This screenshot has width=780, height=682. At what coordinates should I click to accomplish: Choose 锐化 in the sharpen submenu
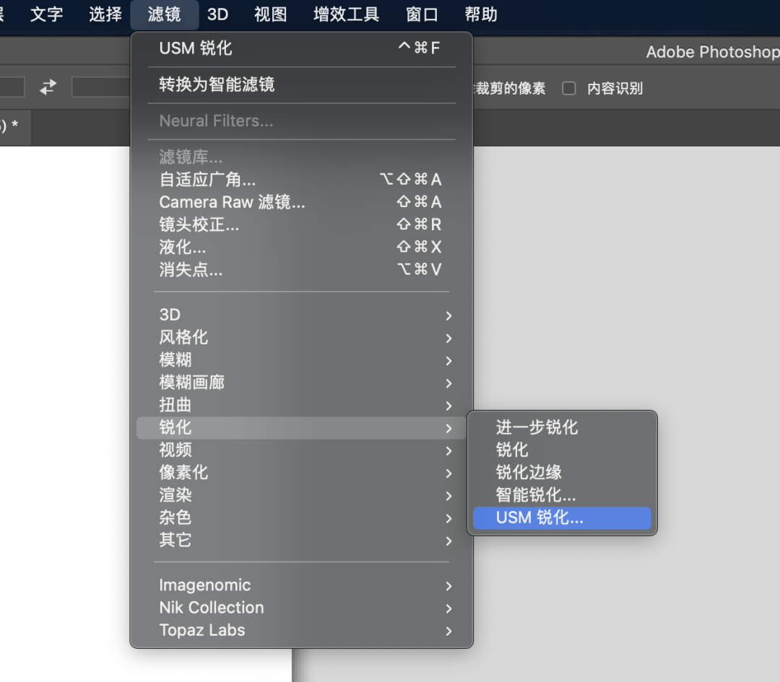[562, 450]
